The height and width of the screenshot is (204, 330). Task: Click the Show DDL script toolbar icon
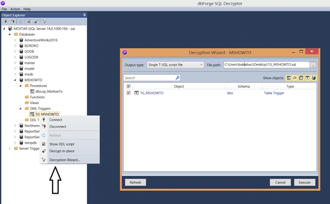click(29, 21)
